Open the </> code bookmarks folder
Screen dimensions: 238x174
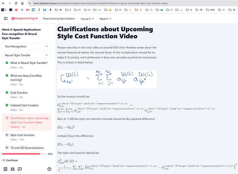[97, 10]
